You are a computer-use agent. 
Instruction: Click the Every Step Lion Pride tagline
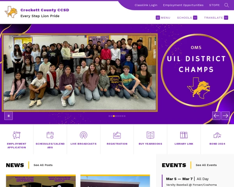coord(40,16)
